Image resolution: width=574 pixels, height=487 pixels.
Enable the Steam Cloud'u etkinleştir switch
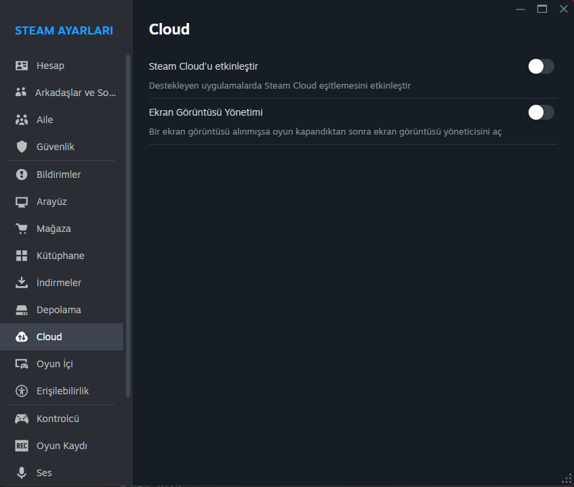click(x=541, y=66)
